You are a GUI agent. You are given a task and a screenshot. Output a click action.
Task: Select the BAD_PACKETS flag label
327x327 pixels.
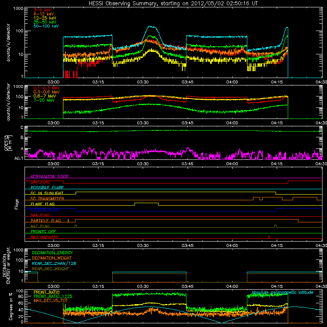(x=45, y=237)
